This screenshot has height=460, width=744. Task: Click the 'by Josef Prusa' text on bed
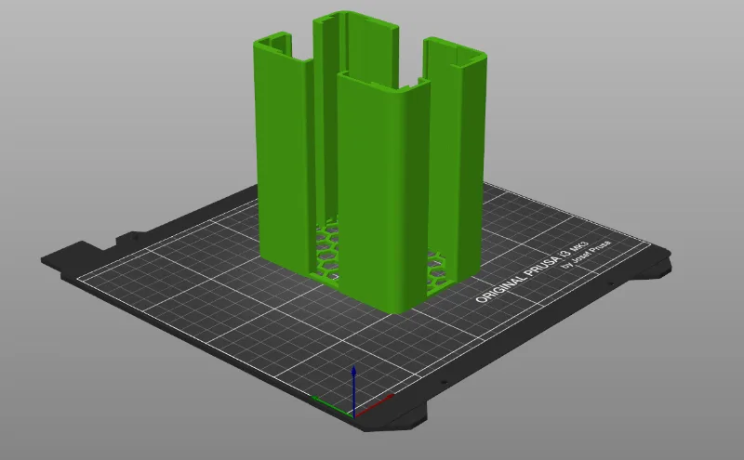(x=587, y=256)
